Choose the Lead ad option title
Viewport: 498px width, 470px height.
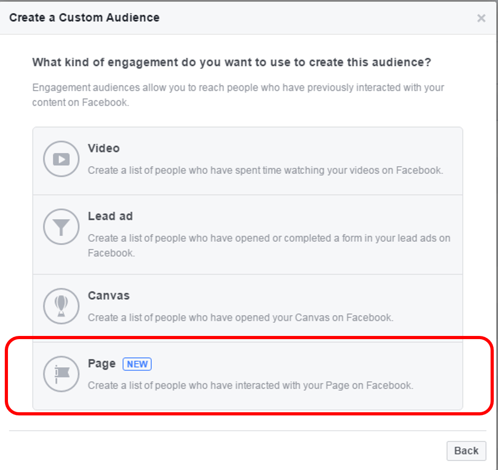(x=110, y=216)
